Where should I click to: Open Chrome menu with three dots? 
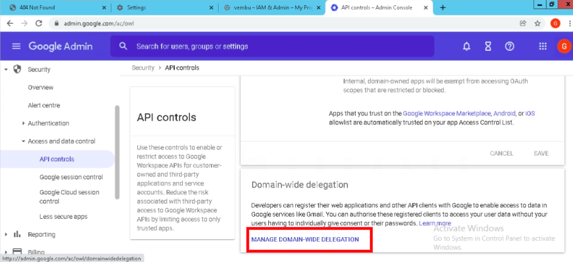point(570,23)
